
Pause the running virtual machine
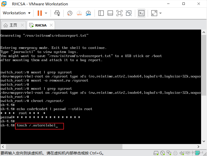[x=40, y=13]
